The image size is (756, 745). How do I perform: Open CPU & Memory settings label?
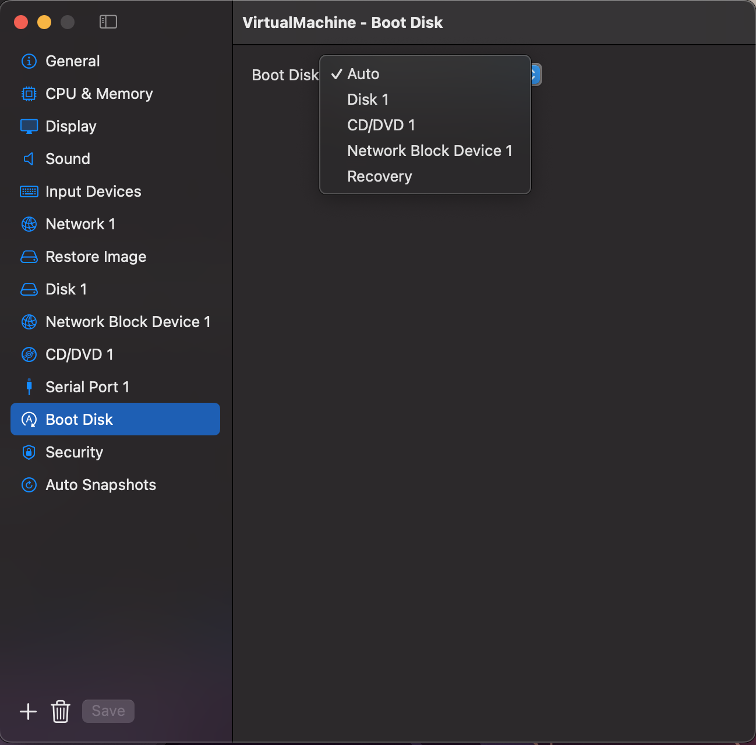[x=99, y=94]
